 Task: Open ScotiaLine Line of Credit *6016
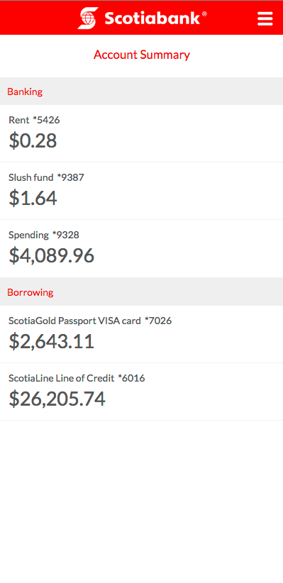click(x=141, y=392)
